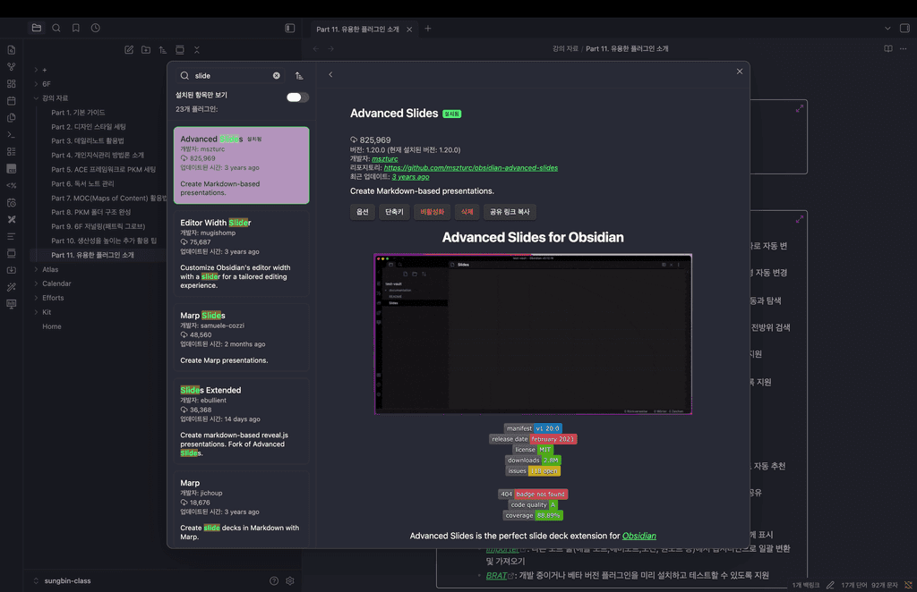Toggle reading view with the book icon
This screenshot has width=917, height=592.
[x=887, y=48]
